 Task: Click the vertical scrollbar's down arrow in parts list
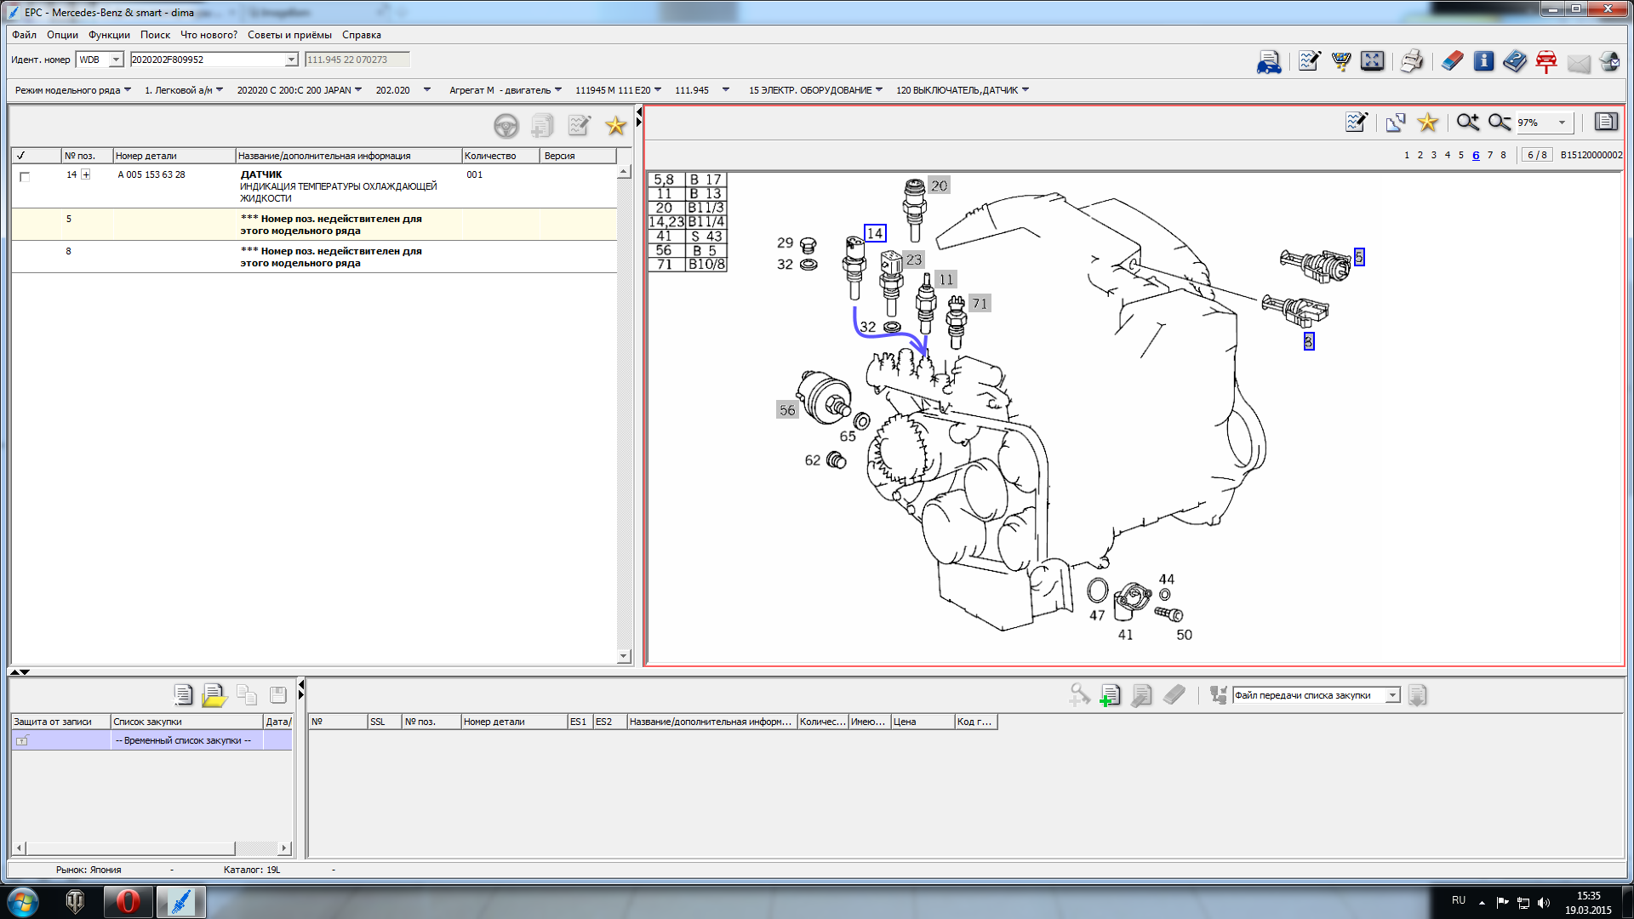click(x=624, y=656)
